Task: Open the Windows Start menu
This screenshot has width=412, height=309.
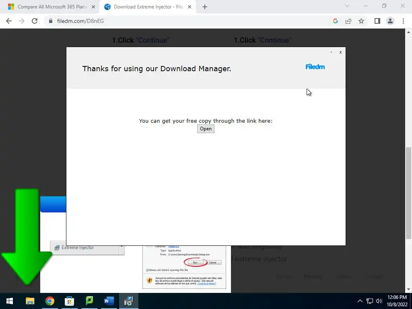Action: (10, 301)
